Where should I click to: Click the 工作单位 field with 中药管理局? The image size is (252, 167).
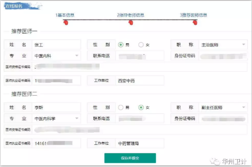[139, 143]
